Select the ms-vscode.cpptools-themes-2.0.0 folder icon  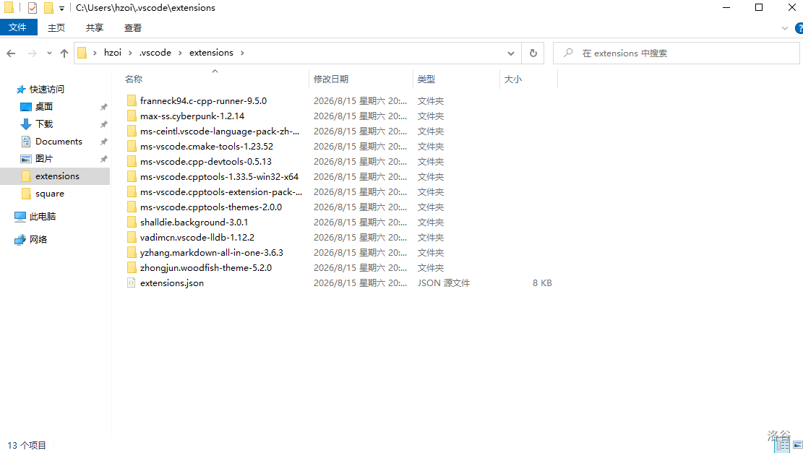click(132, 207)
